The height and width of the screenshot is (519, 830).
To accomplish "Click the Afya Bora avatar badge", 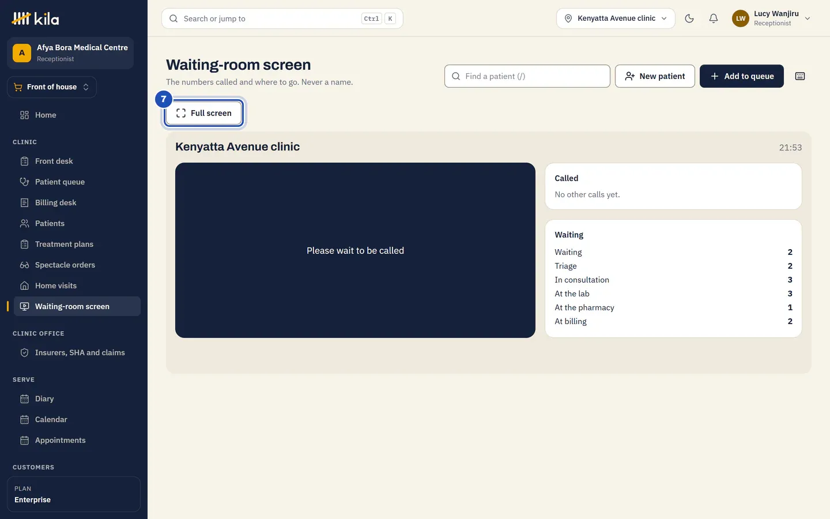I will (22, 53).
